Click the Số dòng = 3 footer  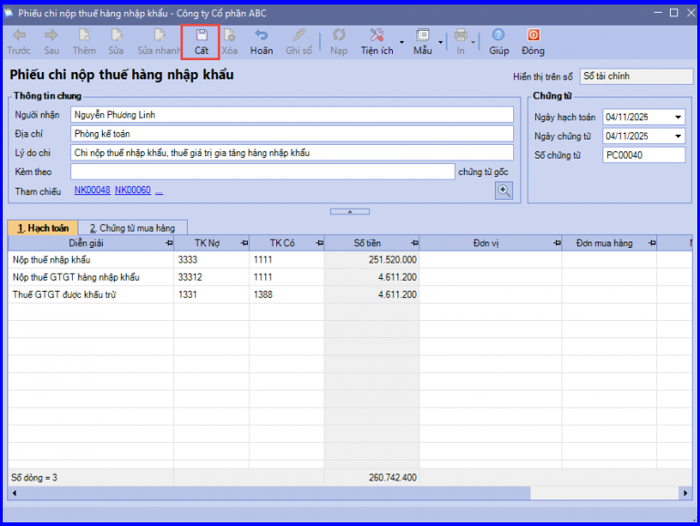click(34, 478)
